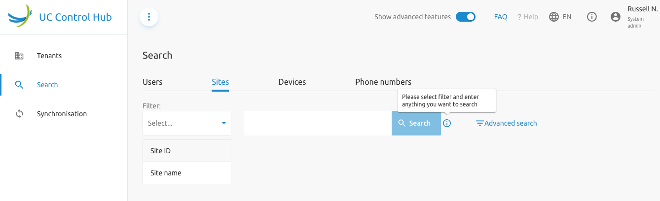Open the info circle icon in header
660x201 pixels.
[x=592, y=17]
